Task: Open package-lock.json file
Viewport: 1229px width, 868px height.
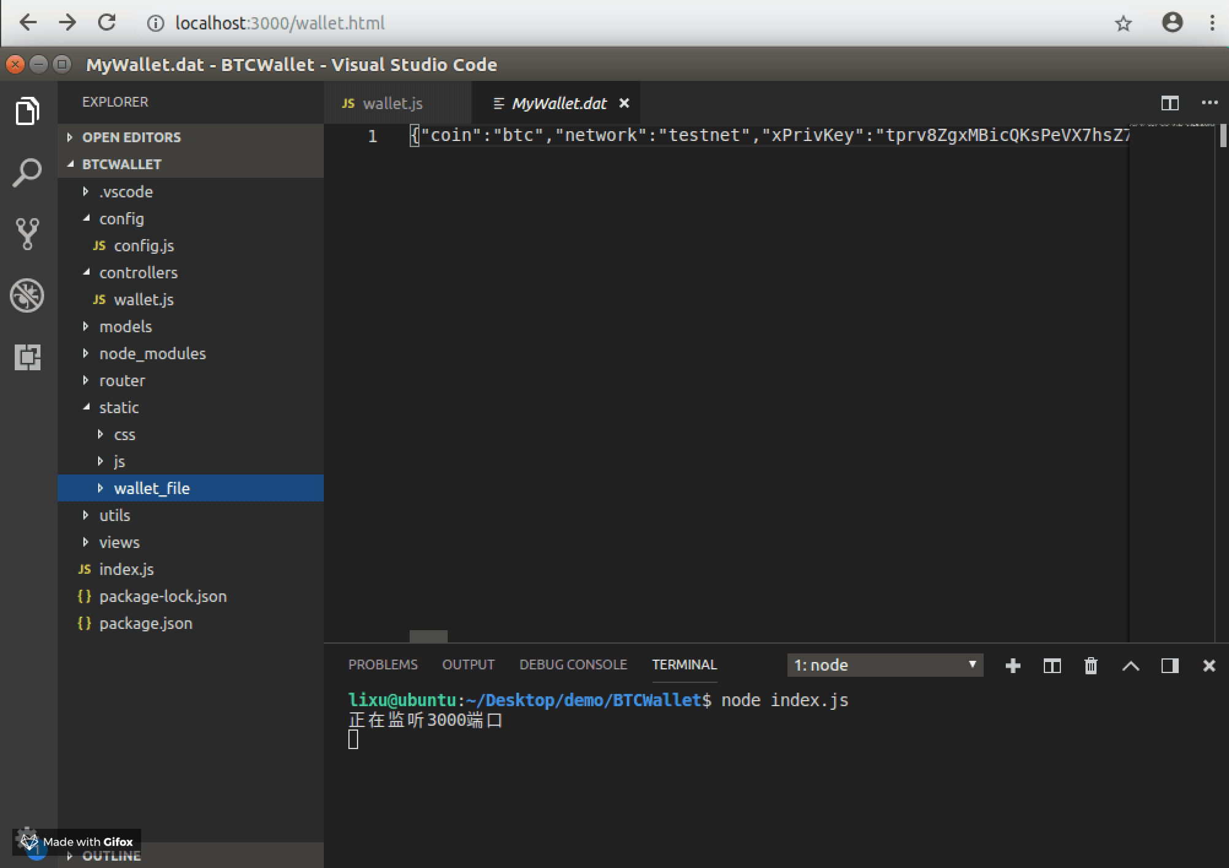Action: click(x=191, y=596)
